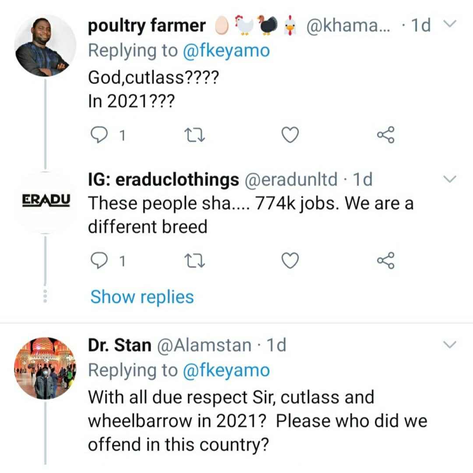Open Dr. Stan's profile picture
The image size is (473, 473).
tap(45, 368)
